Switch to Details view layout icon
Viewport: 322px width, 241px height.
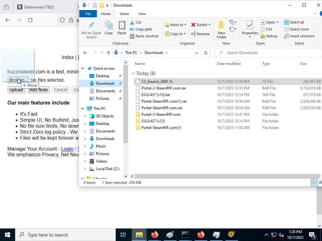coord(314,182)
